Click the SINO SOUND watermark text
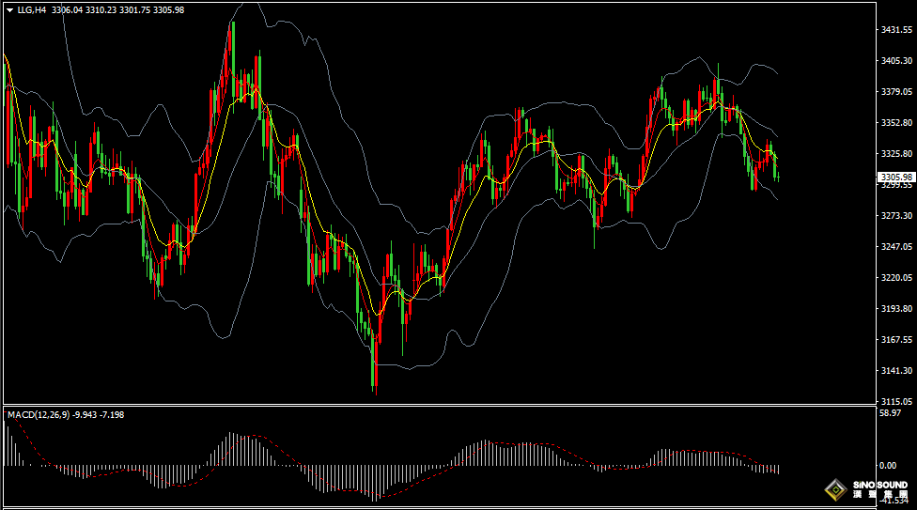 [879, 487]
